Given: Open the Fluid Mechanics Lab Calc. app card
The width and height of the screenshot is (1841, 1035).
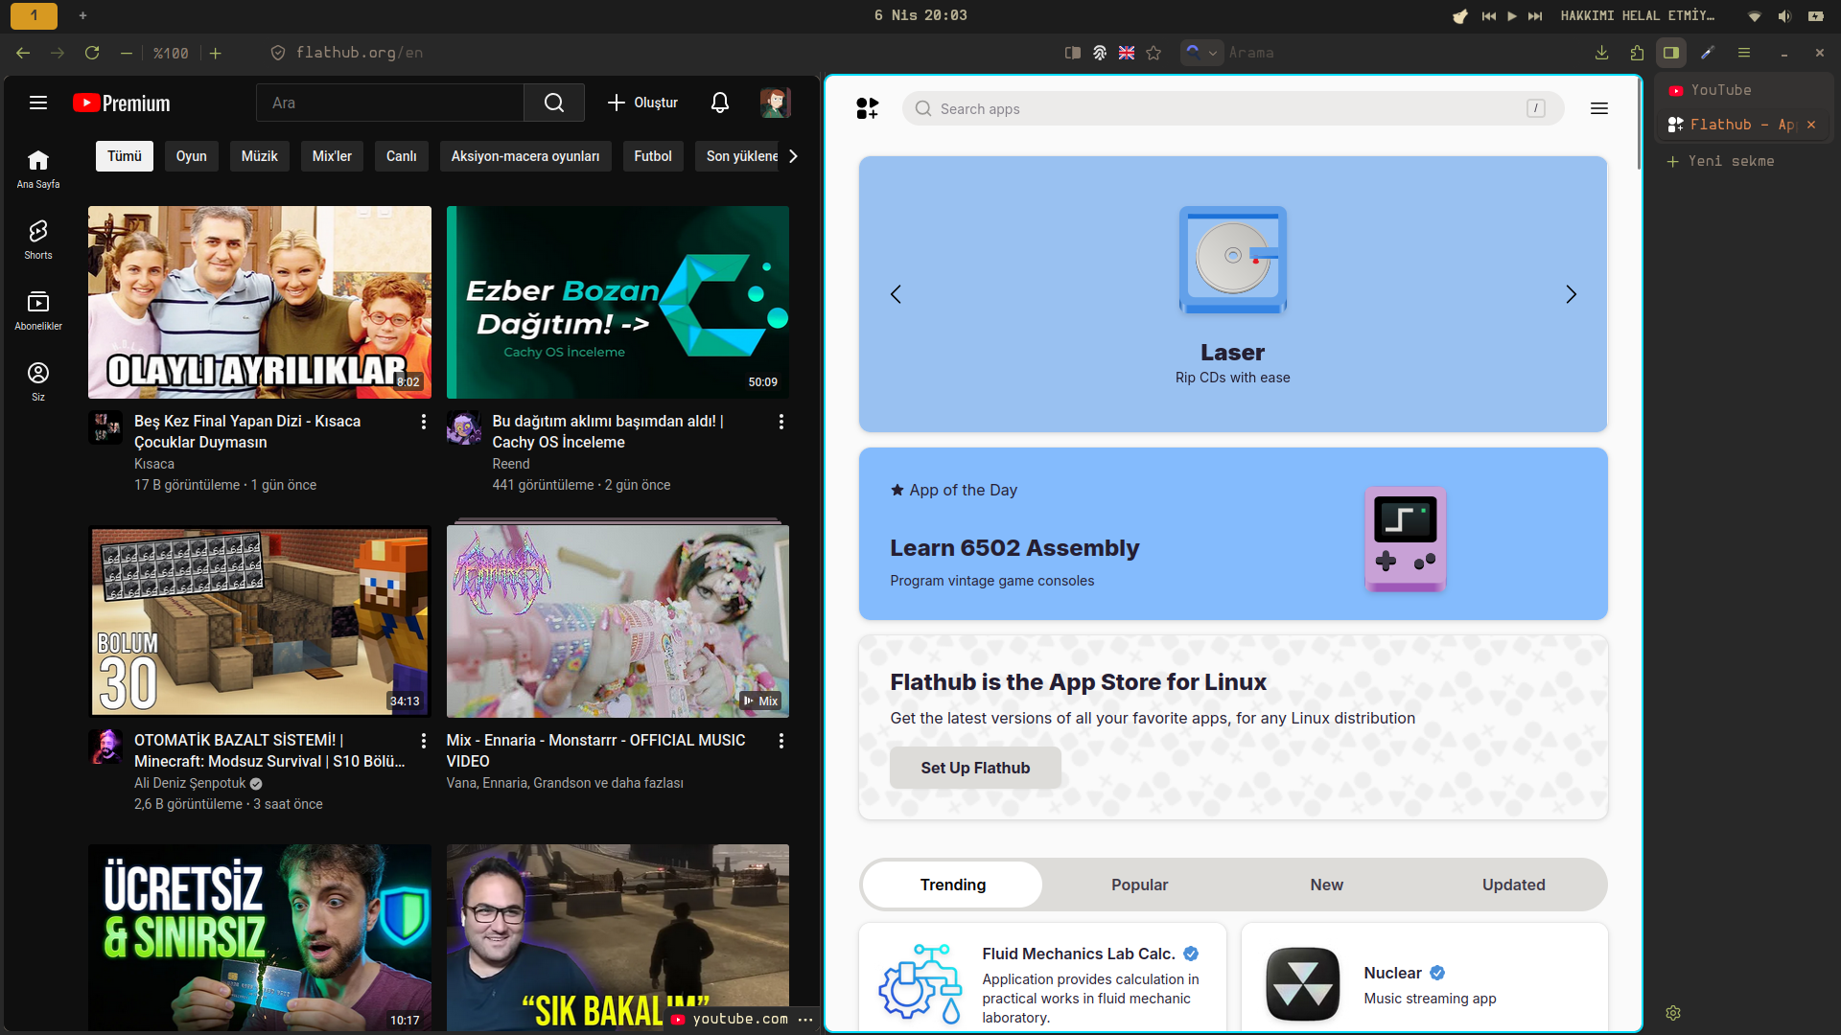Looking at the screenshot, I should coord(1042,977).
